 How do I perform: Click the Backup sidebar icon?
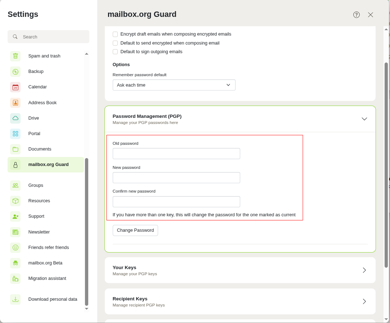15,72
